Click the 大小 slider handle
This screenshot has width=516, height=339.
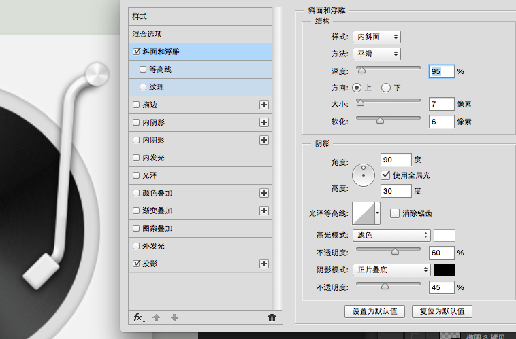click(360, 103)
